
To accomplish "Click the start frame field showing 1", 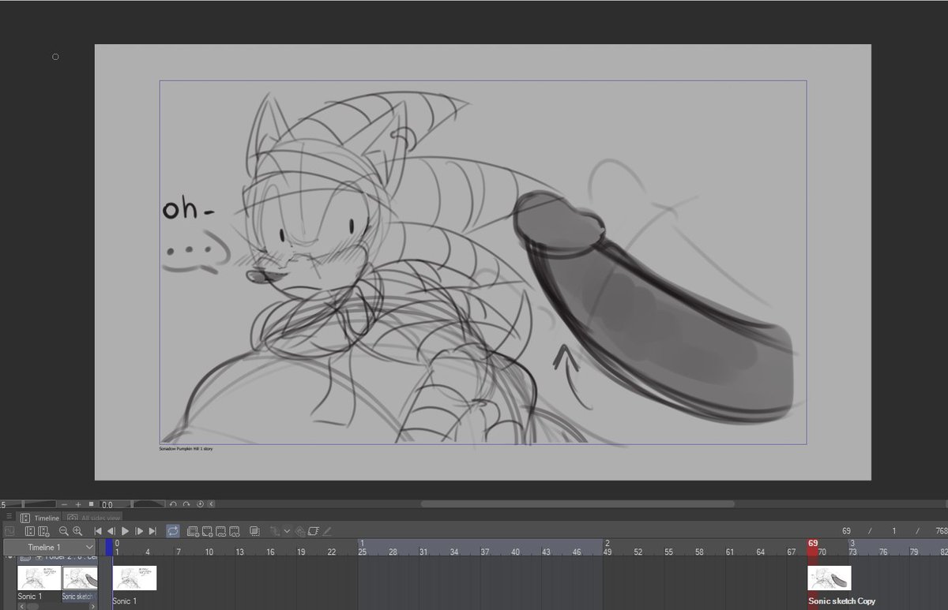I will 894,531.
